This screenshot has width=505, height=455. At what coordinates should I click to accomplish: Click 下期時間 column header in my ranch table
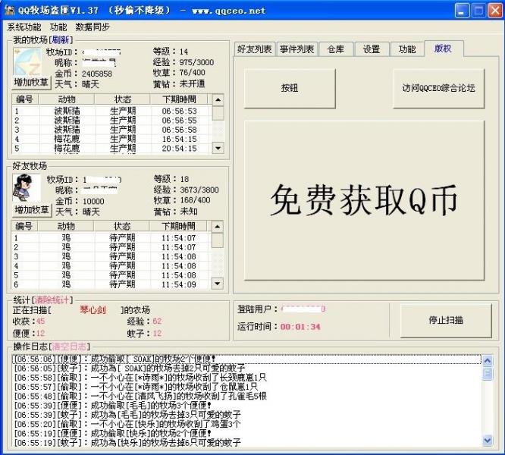(x=179, y=99)
